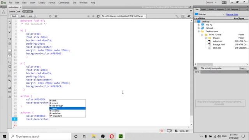Switch to the Insert panel tab

pyautogui.click(x=203, y=9)
